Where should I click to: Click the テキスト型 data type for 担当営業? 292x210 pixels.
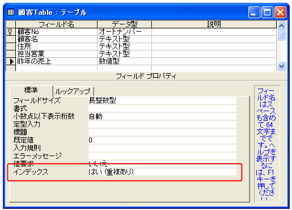[124, 54]
